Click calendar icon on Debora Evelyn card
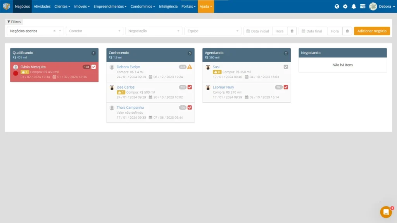397x223 pixels. pos(150,77)
